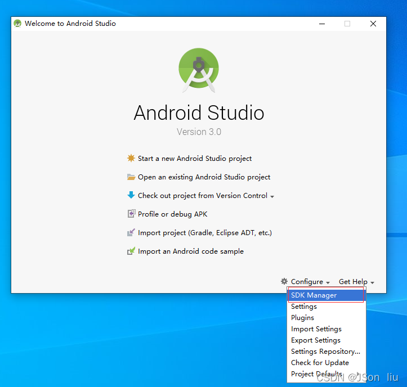Image resolution: width=407 pixels, height=387 pixels.
Task: Open the Get Help dropdown
Action: pyautogui.click(x=356, y=282)
